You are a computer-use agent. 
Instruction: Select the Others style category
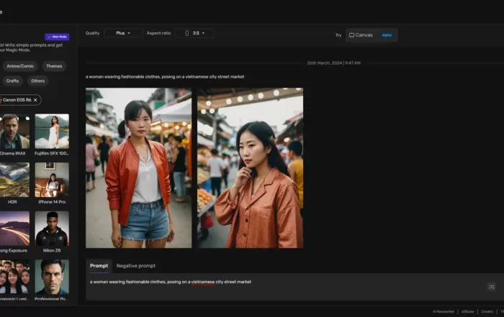[38, 81]
